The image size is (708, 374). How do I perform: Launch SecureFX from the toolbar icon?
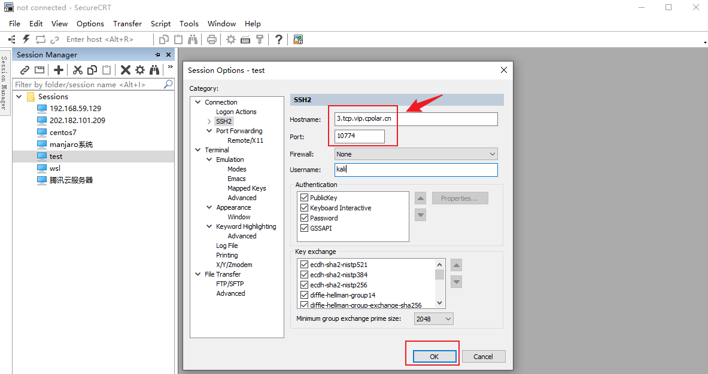[x=298, y=39]
